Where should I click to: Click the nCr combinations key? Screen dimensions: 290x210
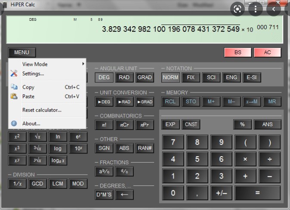(x=124, y=125)
